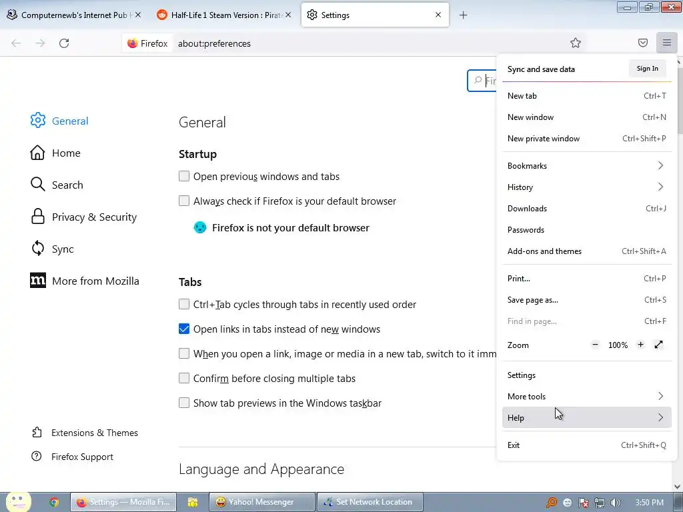The width and height of the screenshot is (683, 512).
Task: Check Always check if Firefox is default browser
Action: [184, 201]
